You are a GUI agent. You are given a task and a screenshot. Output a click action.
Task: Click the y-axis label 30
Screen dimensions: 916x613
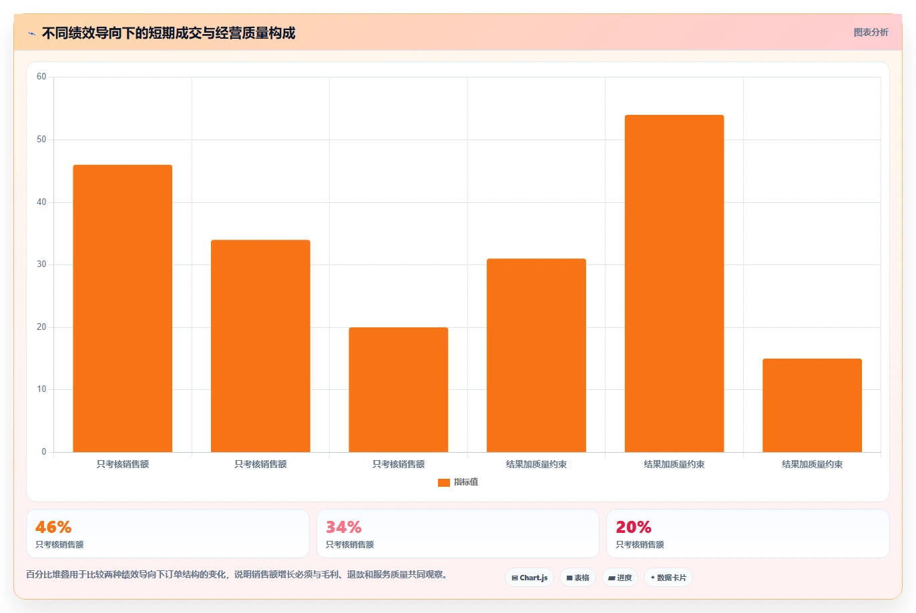tap(41, 264)
